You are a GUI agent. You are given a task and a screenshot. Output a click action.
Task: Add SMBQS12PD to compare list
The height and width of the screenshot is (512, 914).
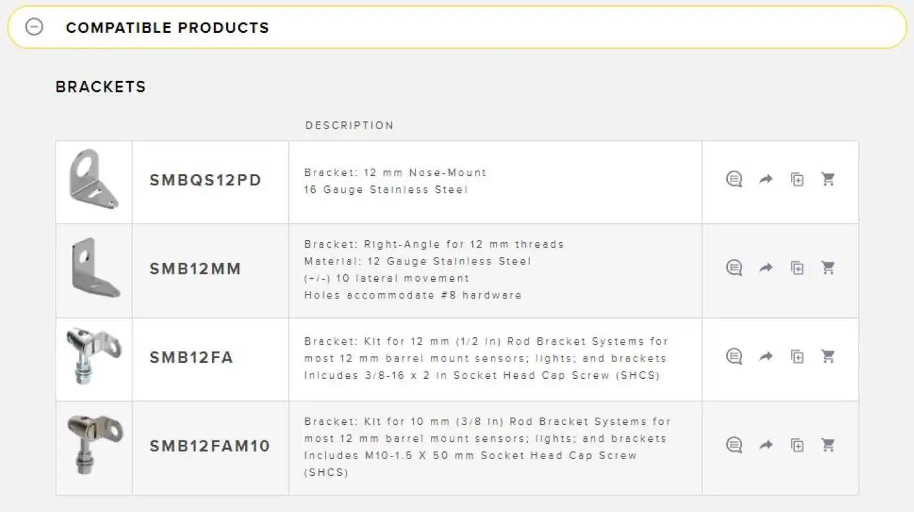(797, 179)
